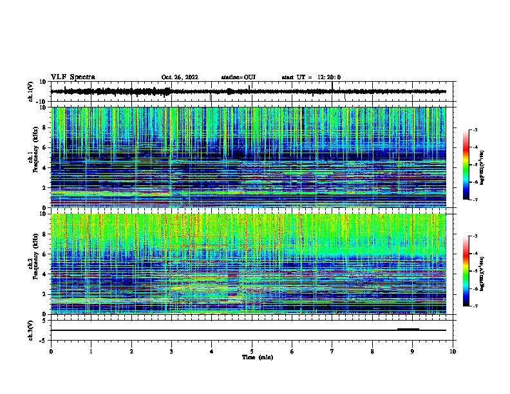Image resolution: width=510 pixels, height=394 pixels.
Task: Click the ch.3 pulse near 9 minutes
Action: point(408,329)
